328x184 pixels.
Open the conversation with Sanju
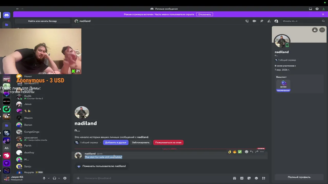coord(42,166)
